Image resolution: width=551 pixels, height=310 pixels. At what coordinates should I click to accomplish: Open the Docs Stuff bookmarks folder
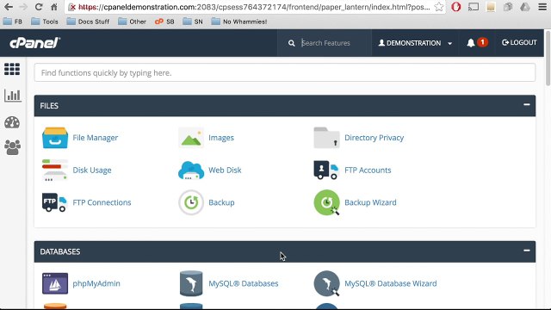(88, 22)
